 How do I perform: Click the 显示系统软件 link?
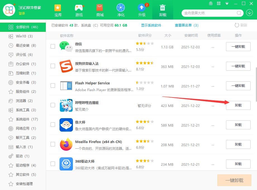pos(151,25)
